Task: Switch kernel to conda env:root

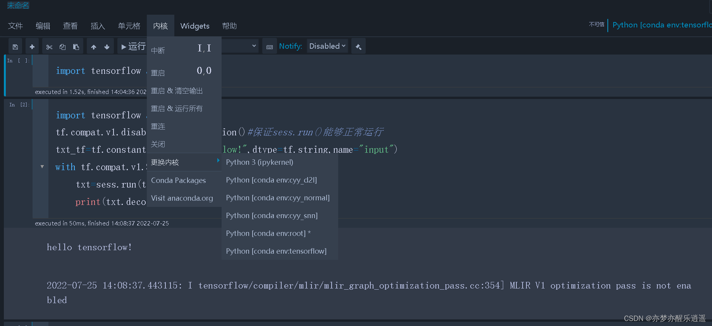Action: click(x=280, y=233)
